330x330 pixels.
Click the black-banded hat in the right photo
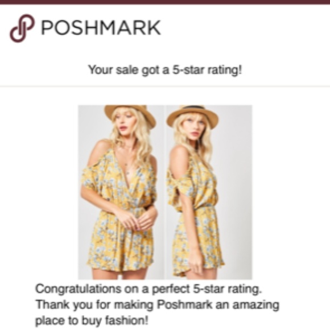192,115
